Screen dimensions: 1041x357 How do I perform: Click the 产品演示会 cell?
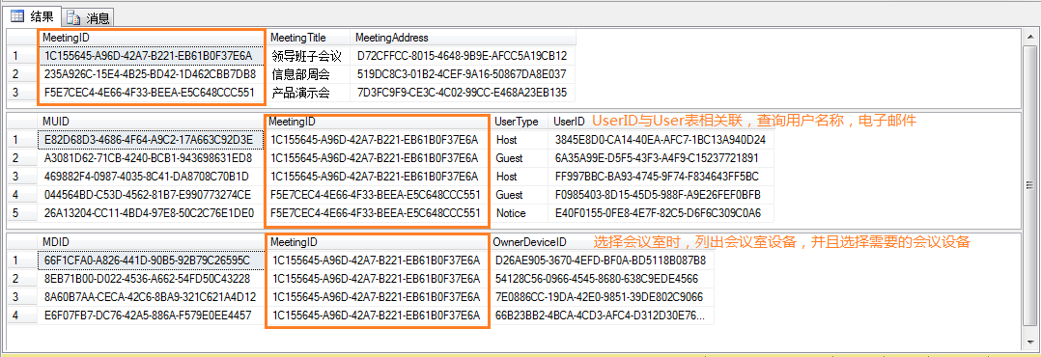(x=307, y=93)
